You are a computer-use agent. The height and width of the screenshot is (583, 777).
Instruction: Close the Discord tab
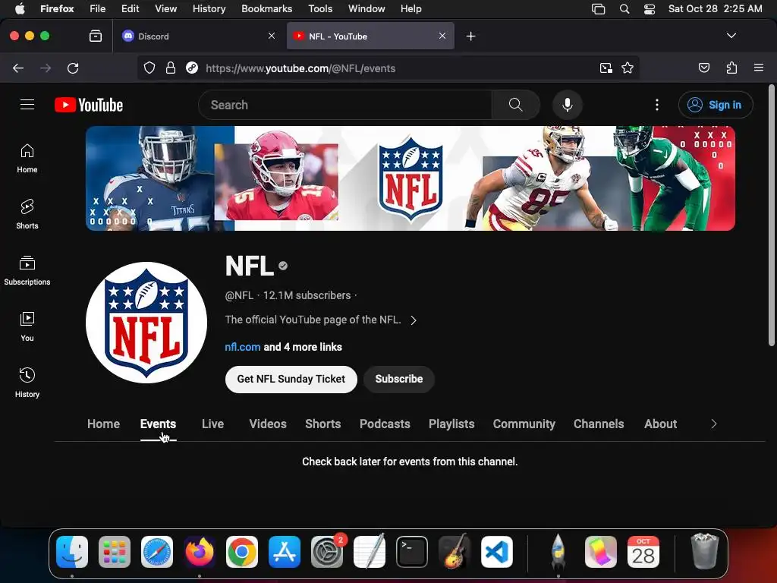coord(272,36)
